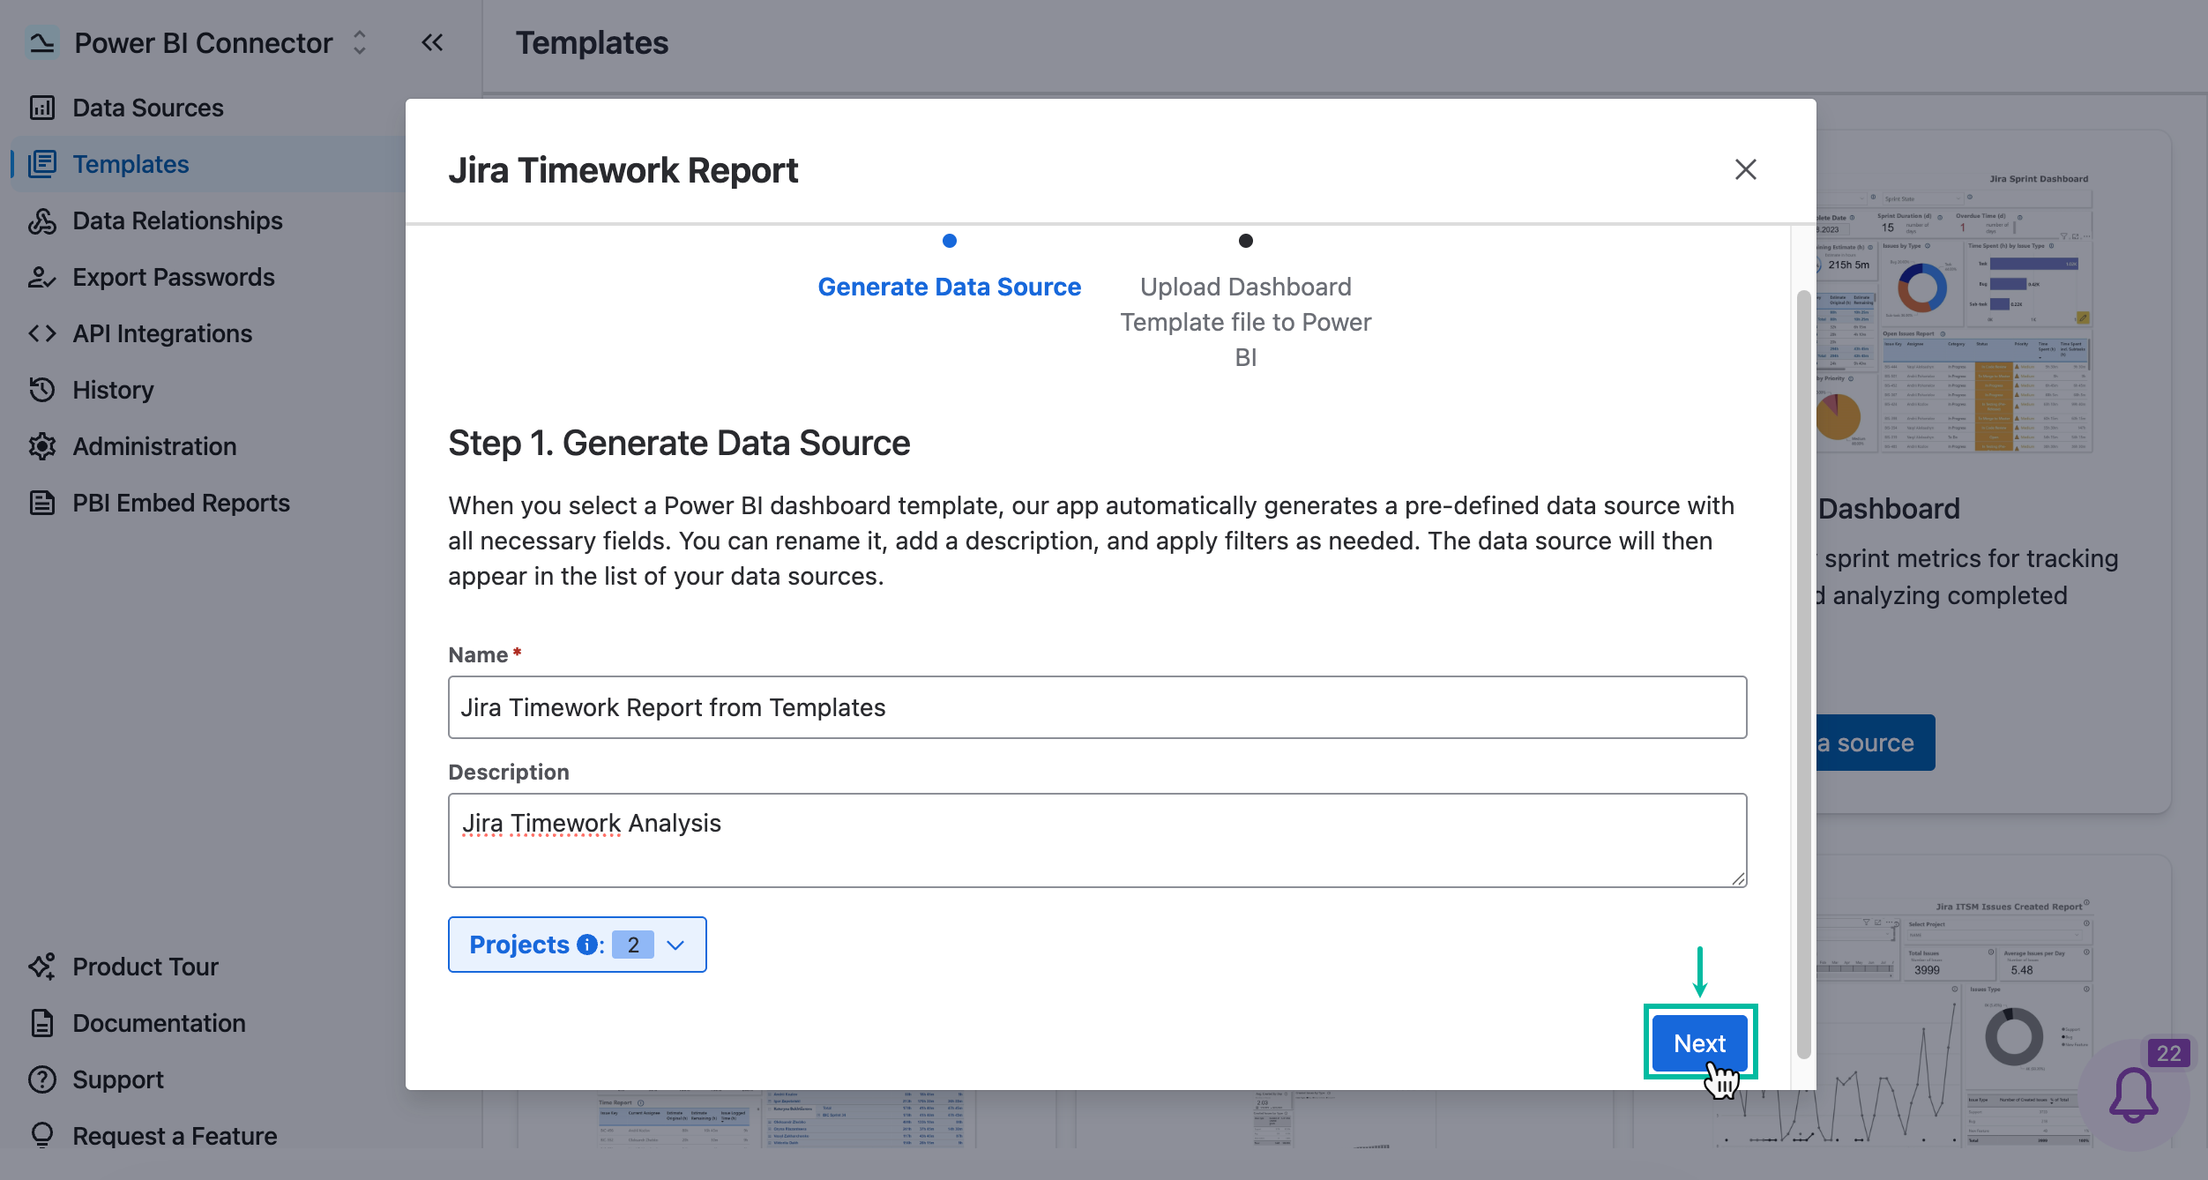Click the dialog vertical scrollbar

coord(1804,675)
